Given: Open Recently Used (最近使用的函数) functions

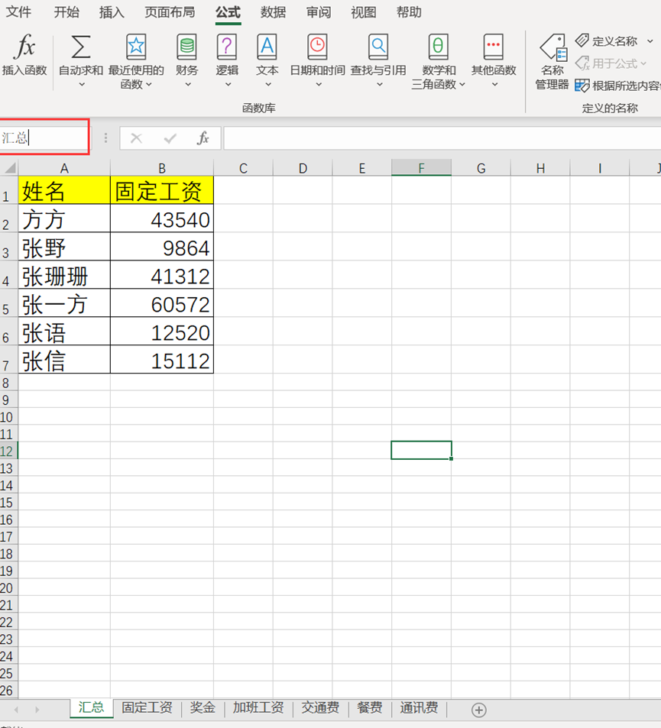Looking at the screenshot, I should point(135,60).
